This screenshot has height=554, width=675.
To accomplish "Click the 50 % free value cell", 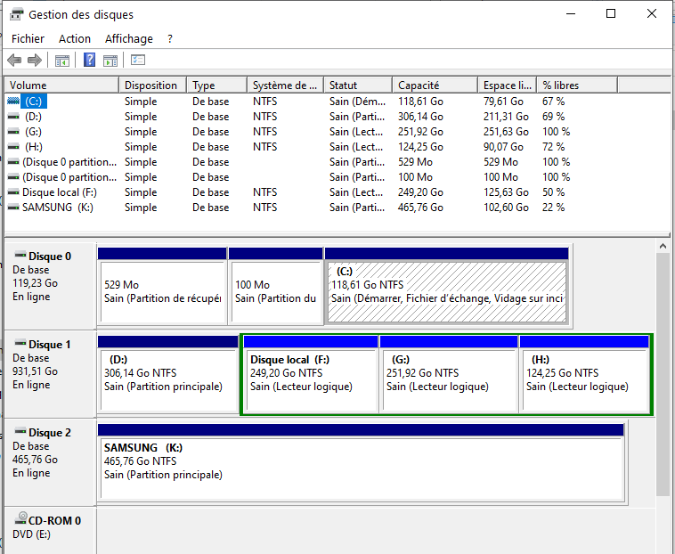I will click(x=553, y=192).
